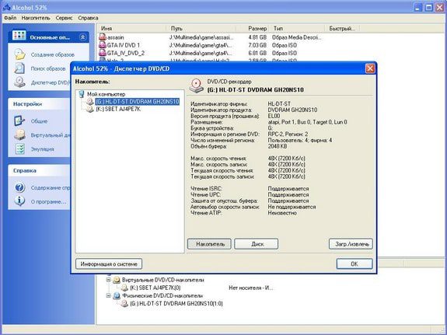Collapse the Виртуальные DVD/CD-накопители tree node
The height and width of the screenshot is (335, 447).
point(108,280)
